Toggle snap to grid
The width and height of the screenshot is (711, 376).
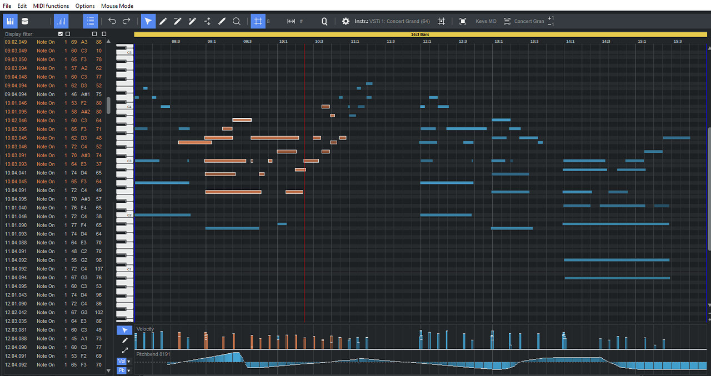pos(257,21)
